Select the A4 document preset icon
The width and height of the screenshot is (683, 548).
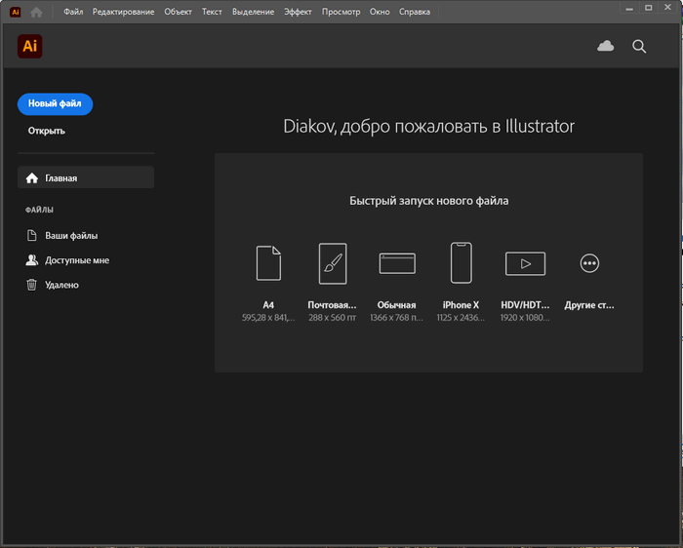pos(268,263)
